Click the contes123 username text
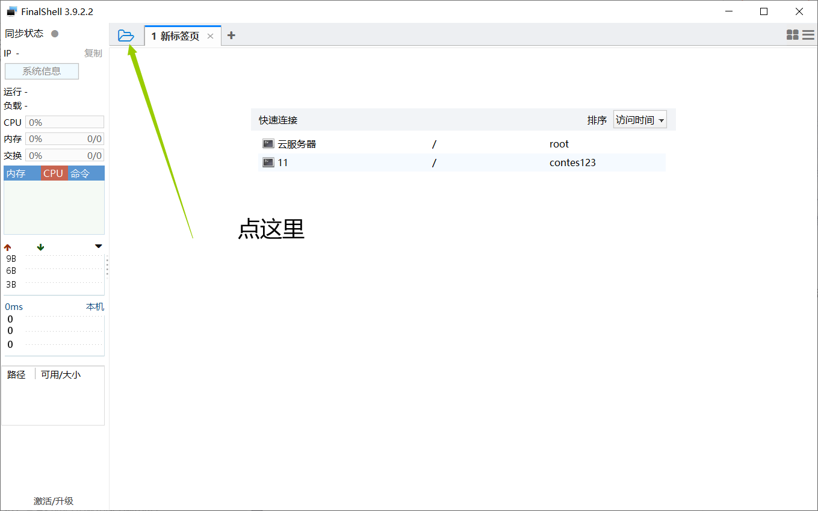 (x=572, y=163)
